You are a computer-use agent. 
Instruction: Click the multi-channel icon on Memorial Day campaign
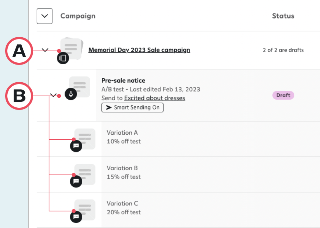click(x=63, y=58)
